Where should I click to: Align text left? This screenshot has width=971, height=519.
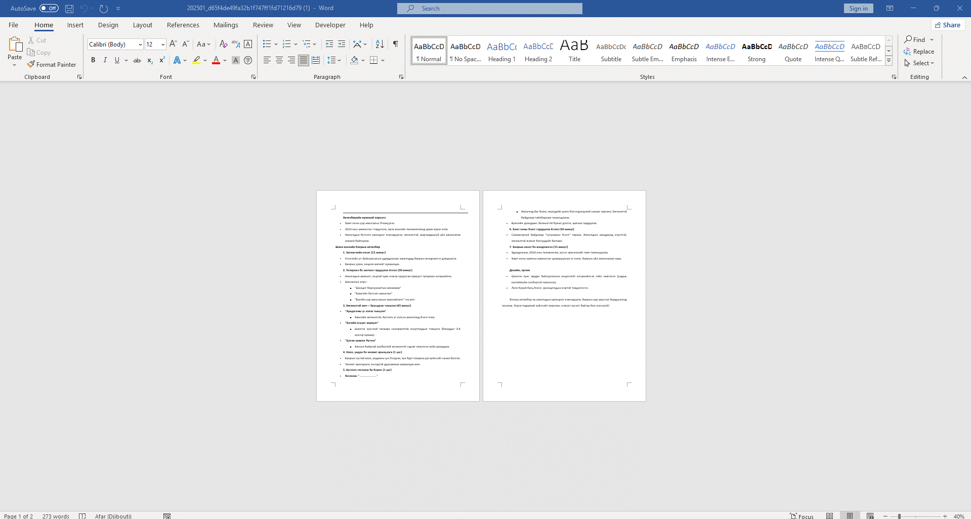pyautogui.click(x=267, y=60)
